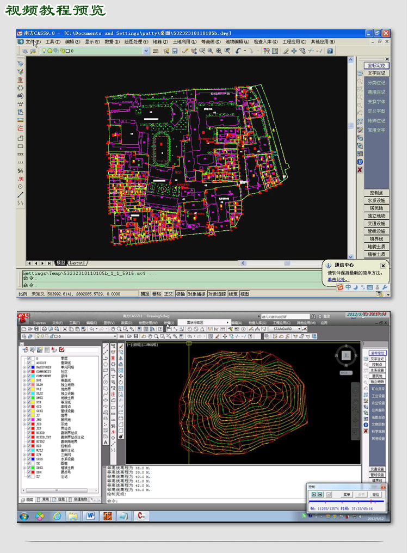Click the red .91 elevation icon in CASS9.0 sidebar

(x=21, y=179)
